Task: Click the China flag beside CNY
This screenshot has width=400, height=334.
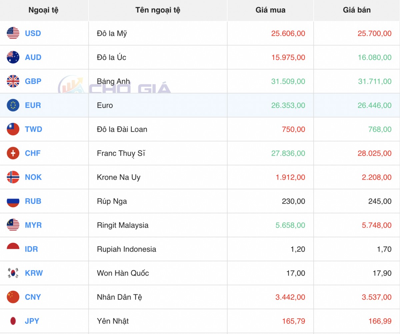Action: pos(13,297)
